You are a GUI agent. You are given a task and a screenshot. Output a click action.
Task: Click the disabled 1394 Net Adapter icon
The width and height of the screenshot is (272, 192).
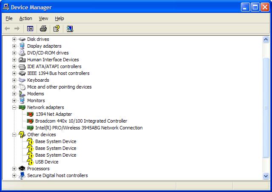point(30,114)
